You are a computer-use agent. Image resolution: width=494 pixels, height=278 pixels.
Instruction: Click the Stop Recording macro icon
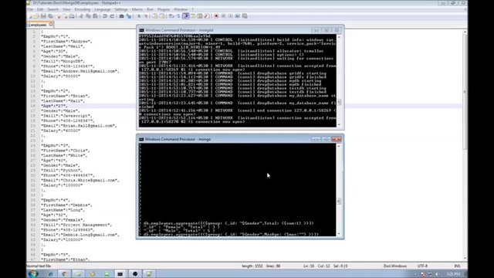coord(223,16)
